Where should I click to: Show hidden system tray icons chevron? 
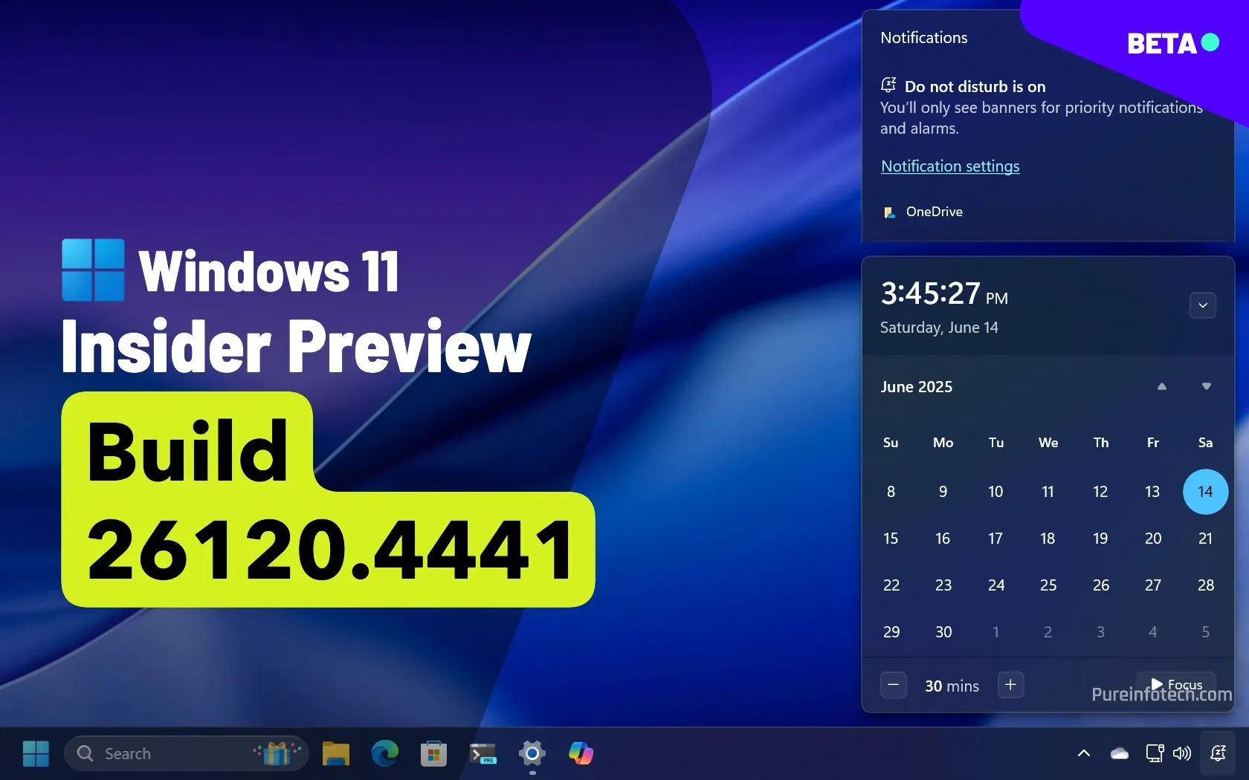[x=1084, y=753]
